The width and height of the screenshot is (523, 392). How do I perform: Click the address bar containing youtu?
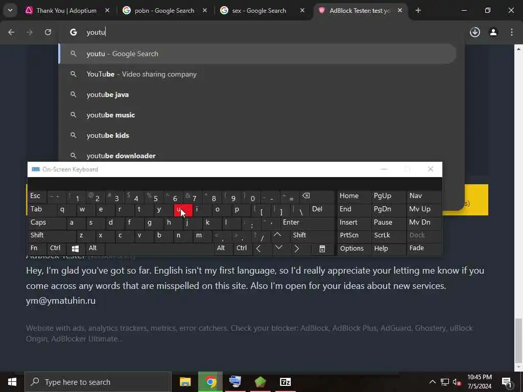[262, 32]
